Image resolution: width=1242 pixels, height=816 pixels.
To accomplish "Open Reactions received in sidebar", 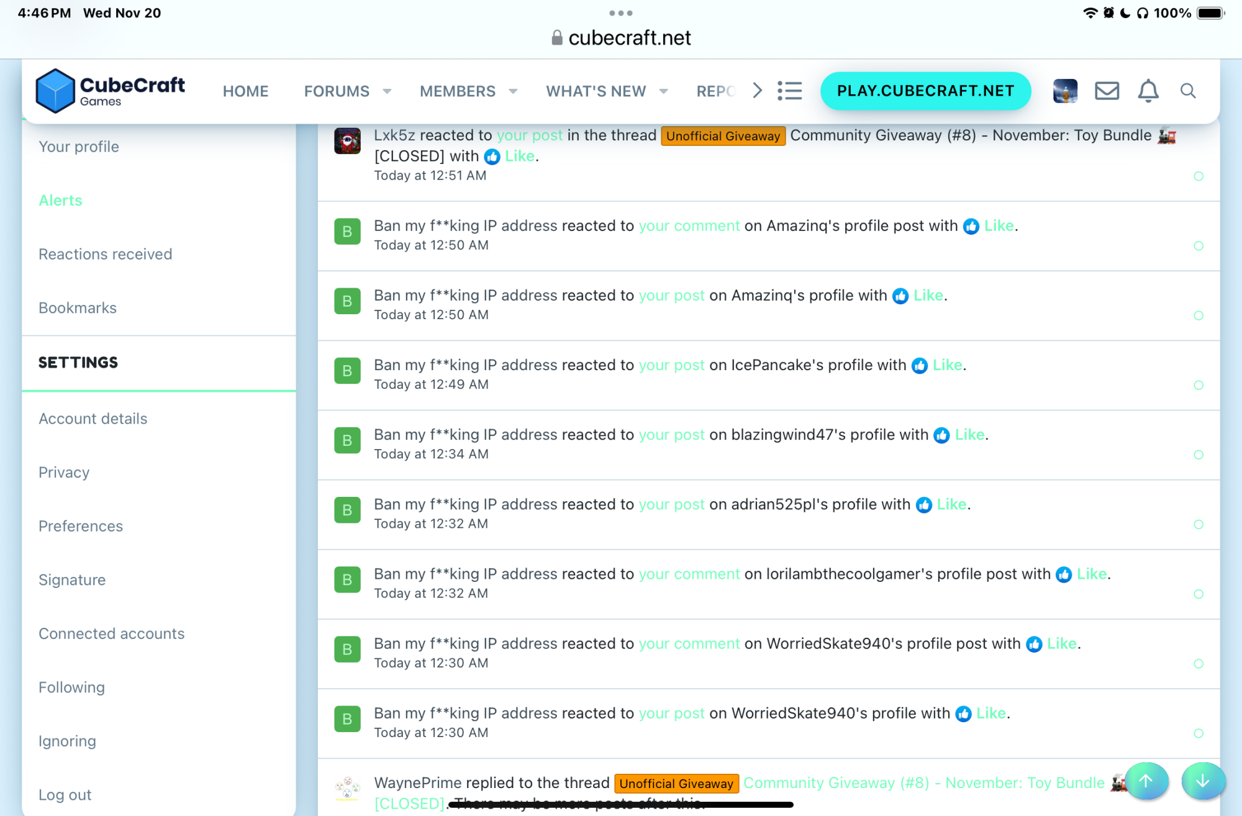I will (x=105, y=254).
